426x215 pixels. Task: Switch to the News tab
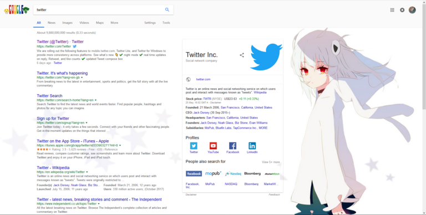pos(52,23)
